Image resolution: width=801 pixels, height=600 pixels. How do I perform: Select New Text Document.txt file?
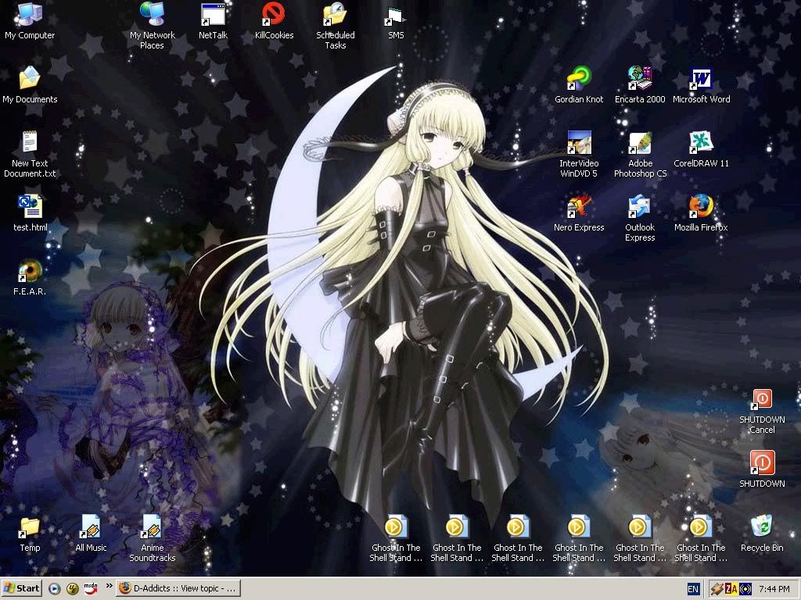click(x=30, y=154)
